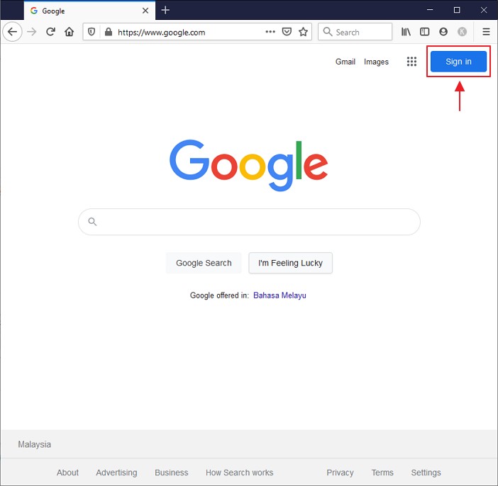Click the Google Search button
498x486 pixels.
coord(204,263)
